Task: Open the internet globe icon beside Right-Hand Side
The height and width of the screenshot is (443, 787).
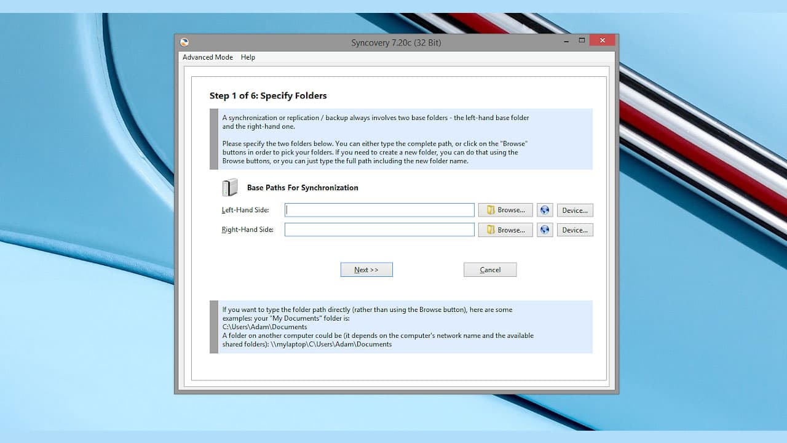Action: (x=544, y=229)
